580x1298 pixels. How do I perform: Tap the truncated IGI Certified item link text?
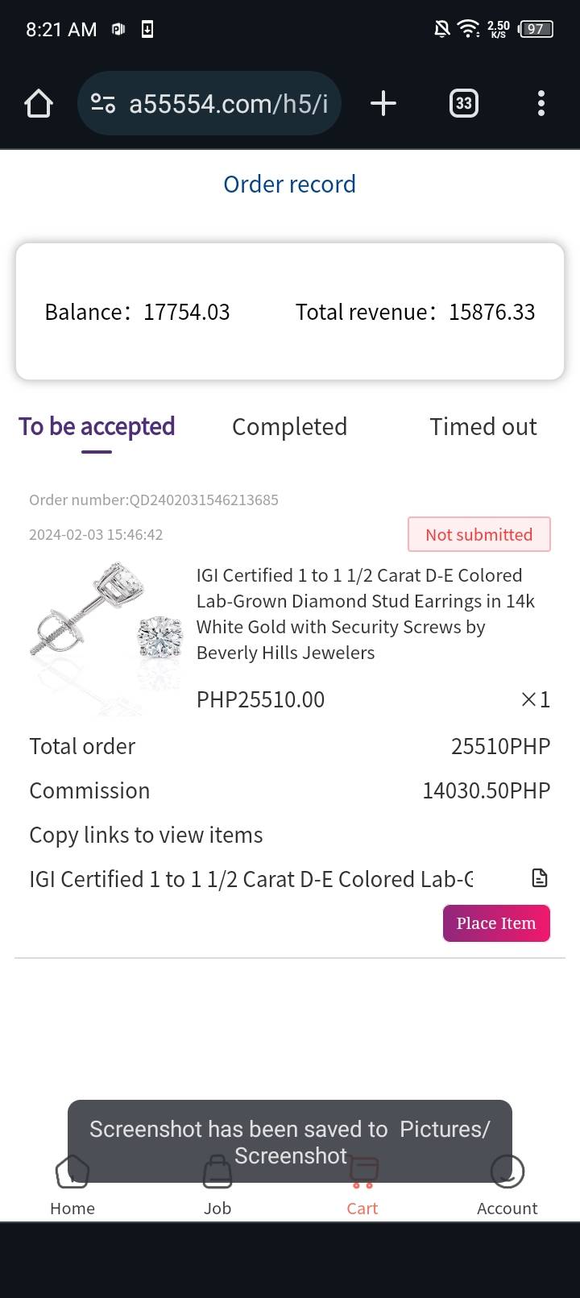(x=251, y=879)
